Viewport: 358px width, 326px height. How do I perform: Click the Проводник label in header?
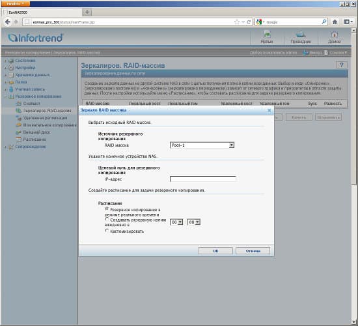(301, 42)
